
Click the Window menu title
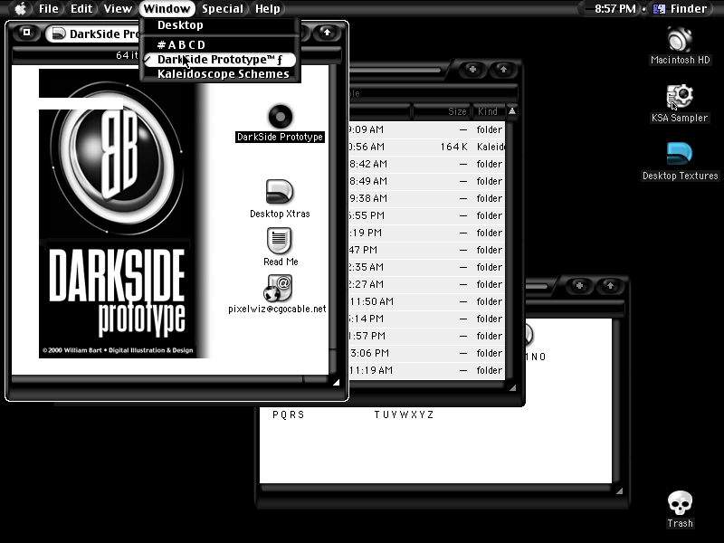pos(167,8)
